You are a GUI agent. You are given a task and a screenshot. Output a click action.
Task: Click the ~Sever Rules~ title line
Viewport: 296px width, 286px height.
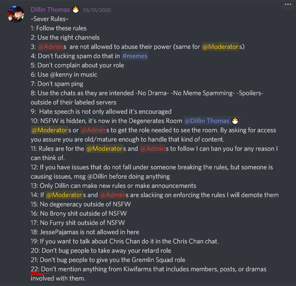click(49, 19)
